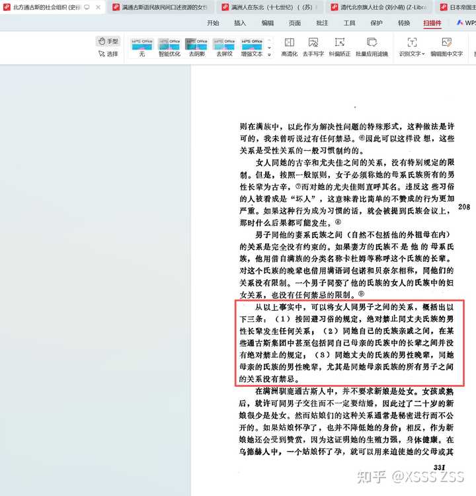Choose the 无 no-filter preset
This screenshot has height=496, width=476.
tap(141, 46)
